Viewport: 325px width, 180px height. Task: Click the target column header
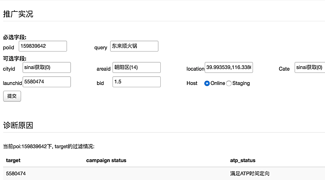click(13, 160)
